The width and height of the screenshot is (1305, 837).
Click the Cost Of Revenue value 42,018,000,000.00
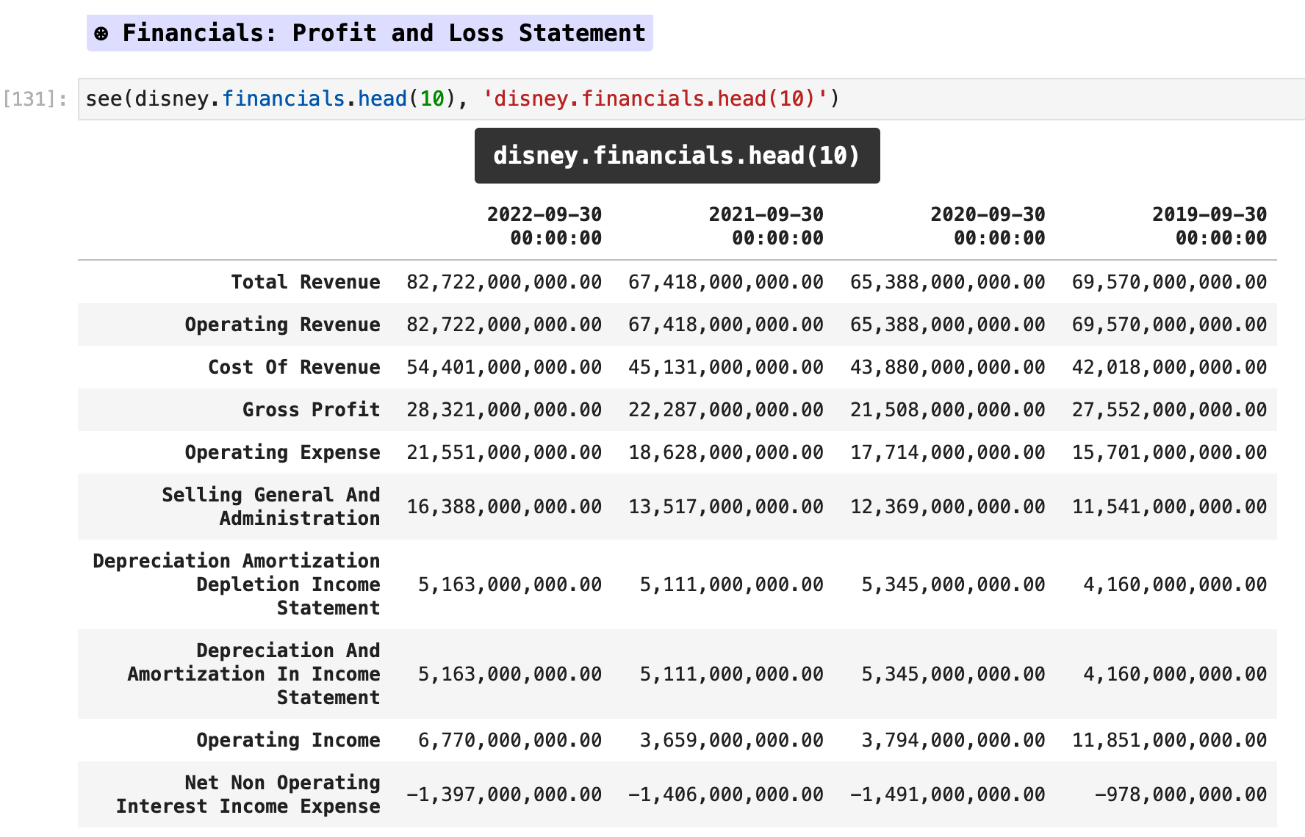click(x=1170, y=367)
